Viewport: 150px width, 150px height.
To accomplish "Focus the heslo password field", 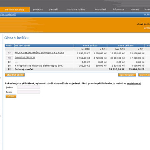I will 29,92.
